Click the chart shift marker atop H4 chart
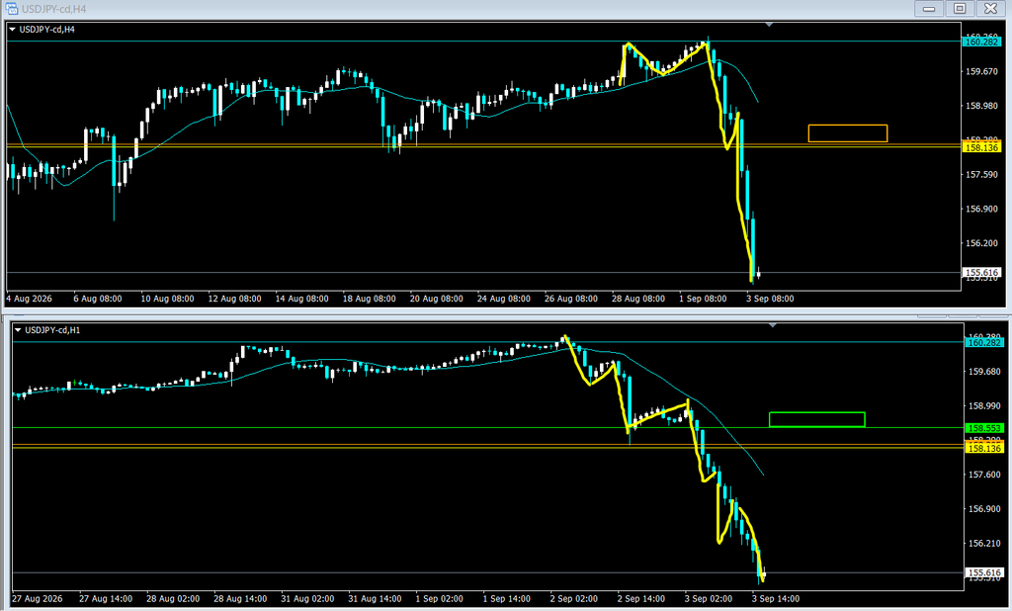The width and height of the screenshot is (1012, 611). point(769,25)
